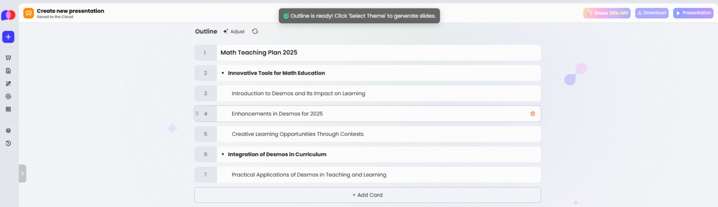Click the drag handle on card 4
This screenshot has width=718, height=207.
click(x=197, y=113)
